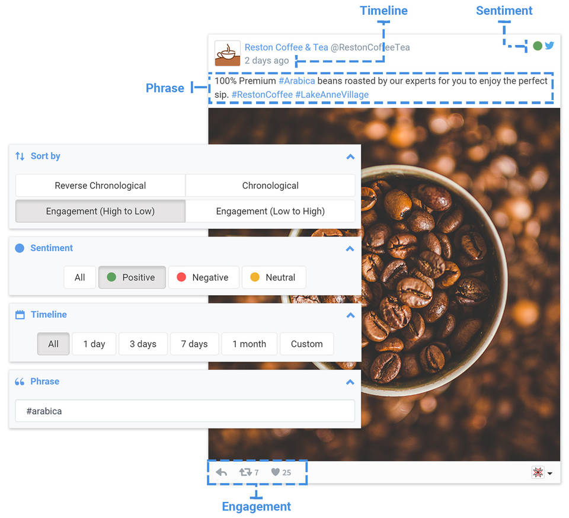Viewport: 569px width, 518px height.
Task: Click the green sentiment dot on the post
Action: tap(537, 46)
